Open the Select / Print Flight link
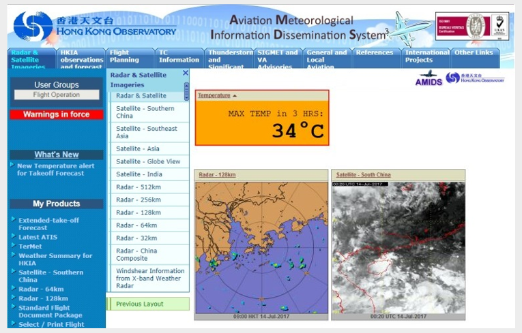This screenshot has height=333, width=522. pyautogui.click(x=51, y=324)
